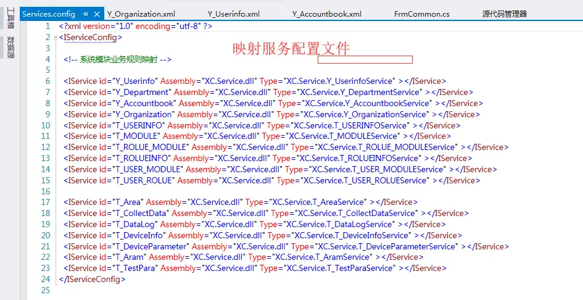The height and width of the screenshot is (300, 583).
Task: Open the 数据源 side panel
Action: 10,48
